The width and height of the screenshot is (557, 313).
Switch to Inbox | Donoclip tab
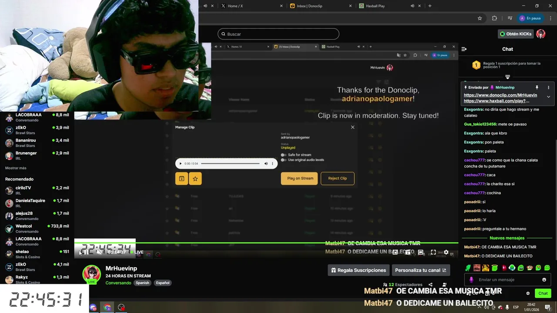(x=320, y=6)
